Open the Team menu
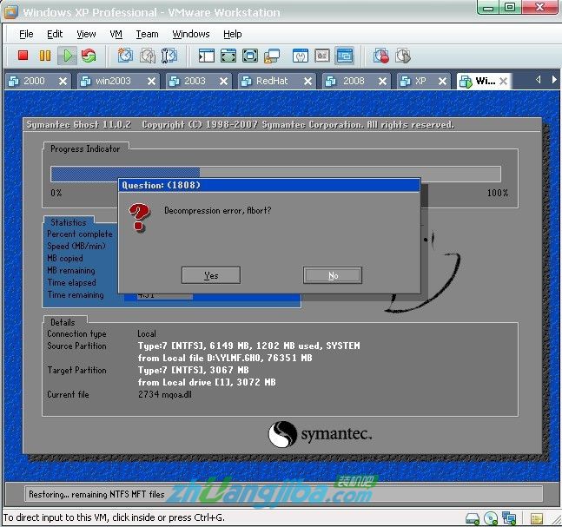 [x=147, y=34]
